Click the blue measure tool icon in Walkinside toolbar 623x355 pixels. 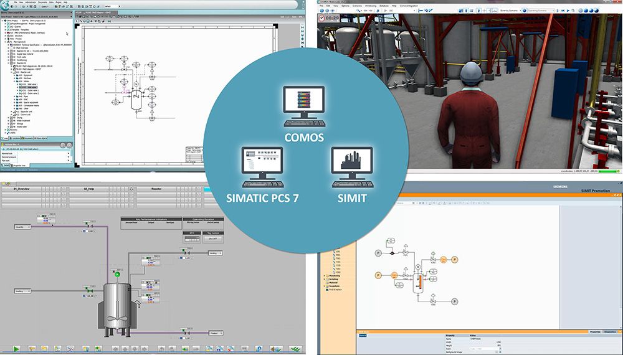(x=421, y=11)
